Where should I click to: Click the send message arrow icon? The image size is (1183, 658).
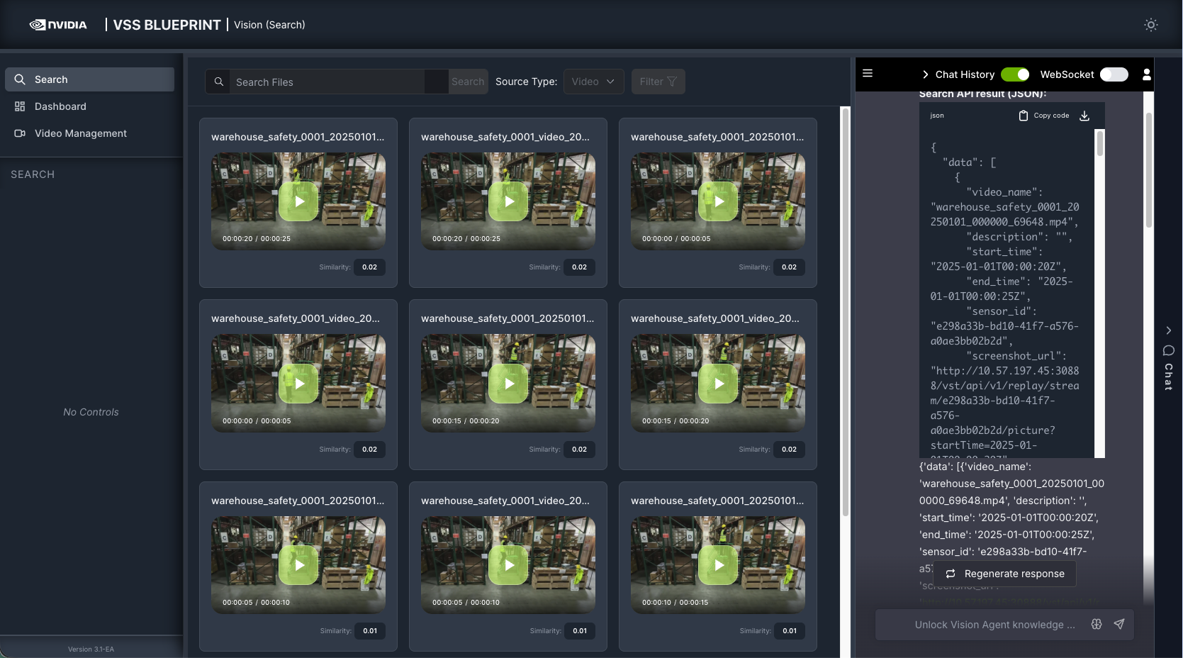click(x=1118, y=624)
